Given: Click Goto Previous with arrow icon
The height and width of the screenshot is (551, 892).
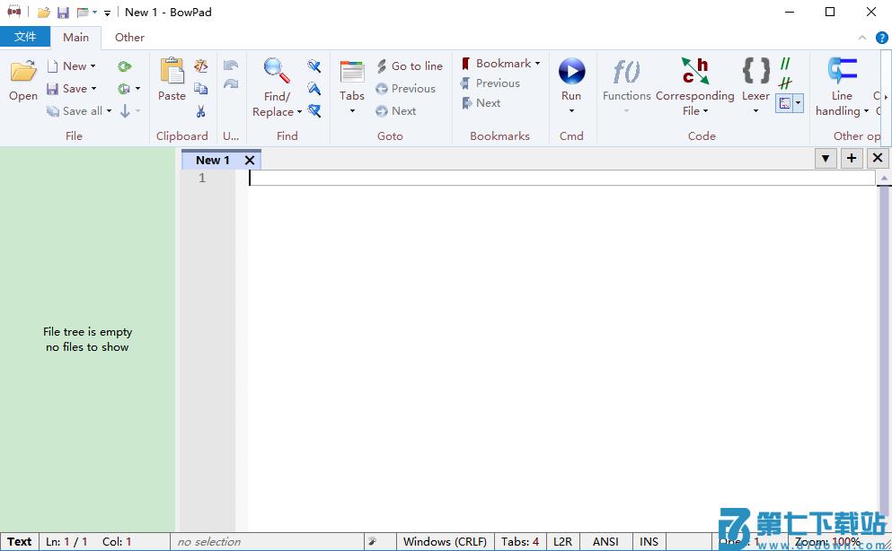Looking at the screenshot, I should (406, 89).
